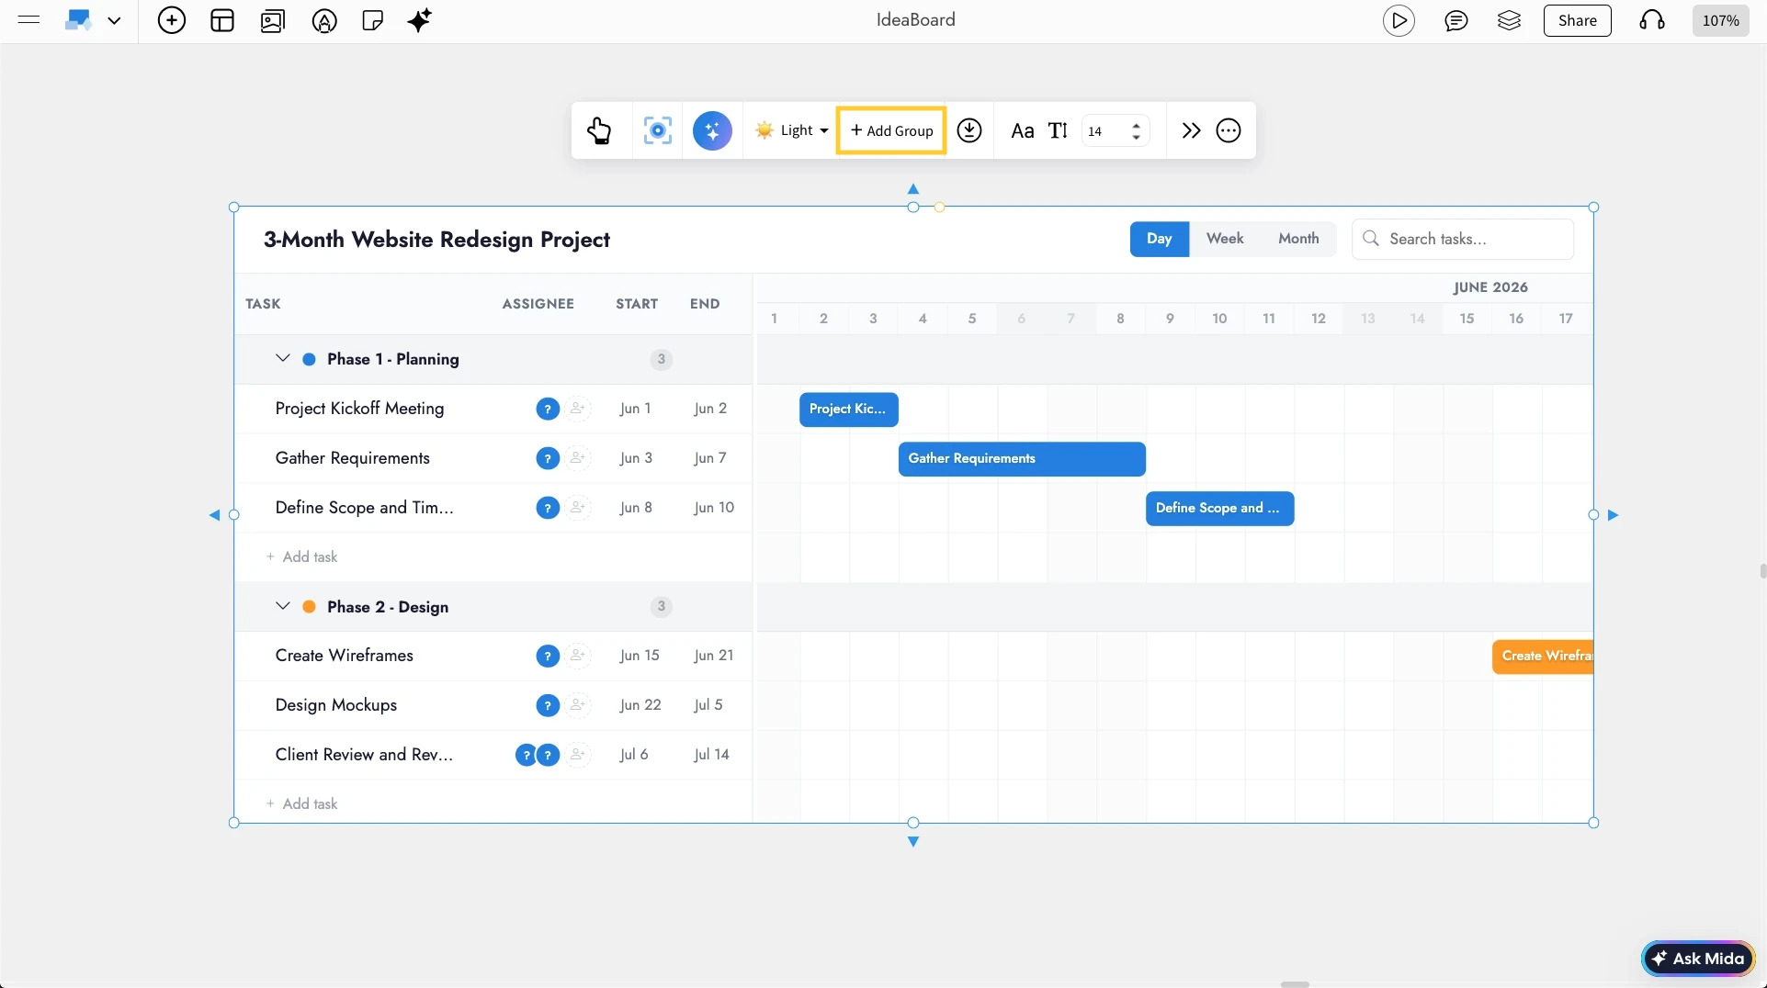Switch to Week view
Screen dimensions: 1767x988
click(1224, 238)
